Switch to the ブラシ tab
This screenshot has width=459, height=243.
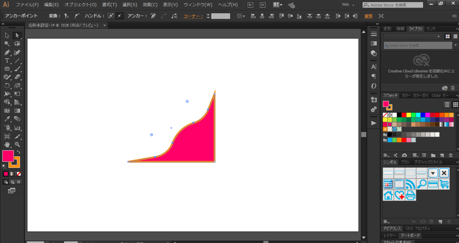point(405,162)
